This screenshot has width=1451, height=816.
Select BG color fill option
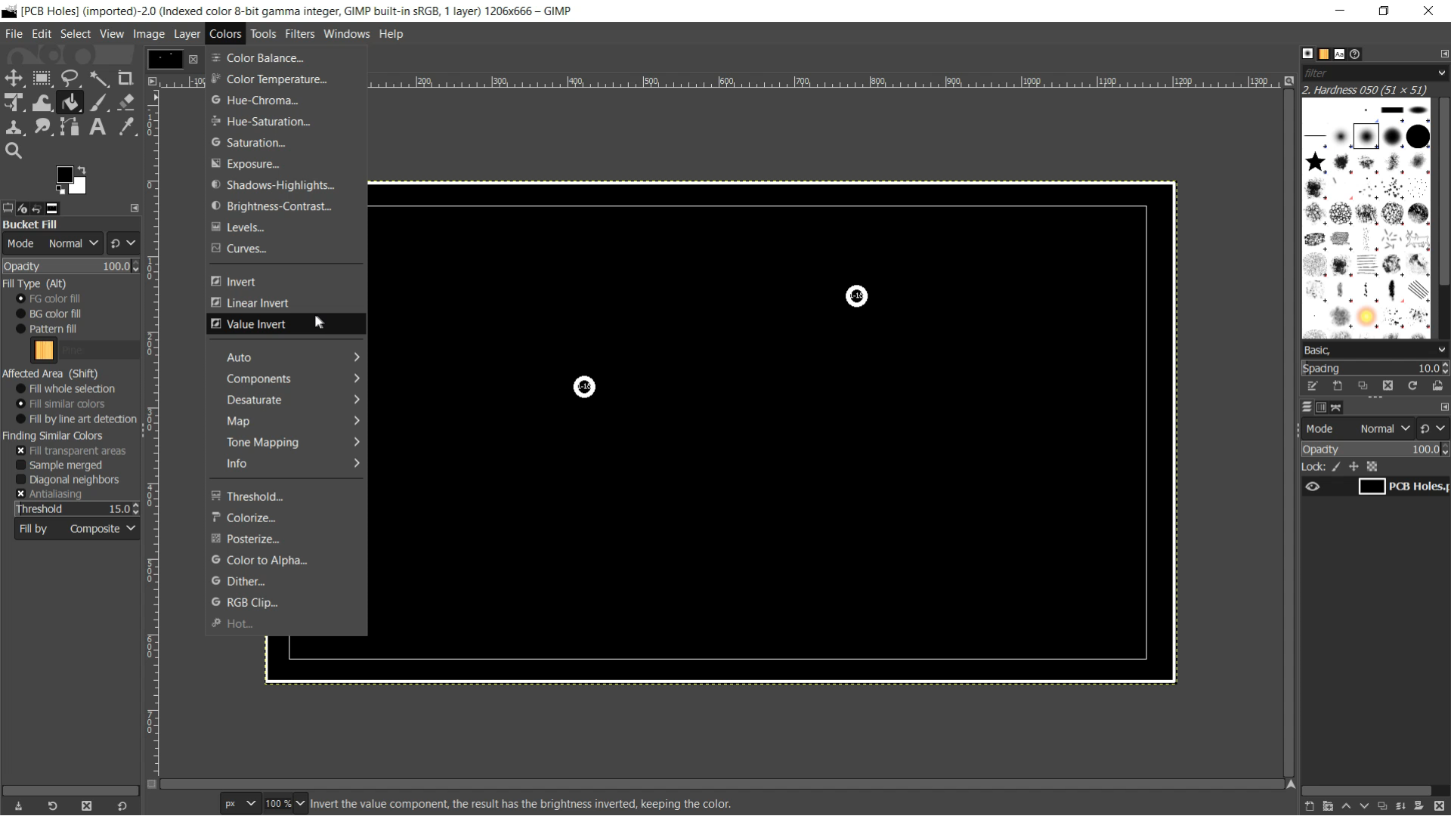point(21,314)
